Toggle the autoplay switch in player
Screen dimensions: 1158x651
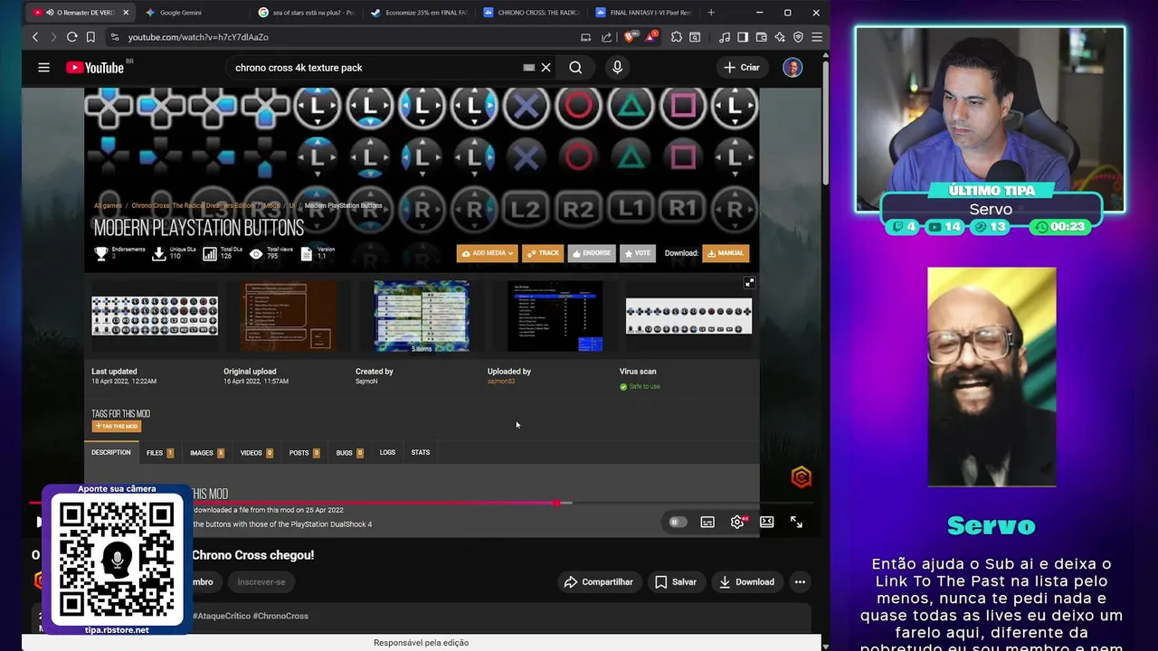(x=678, y=522)
